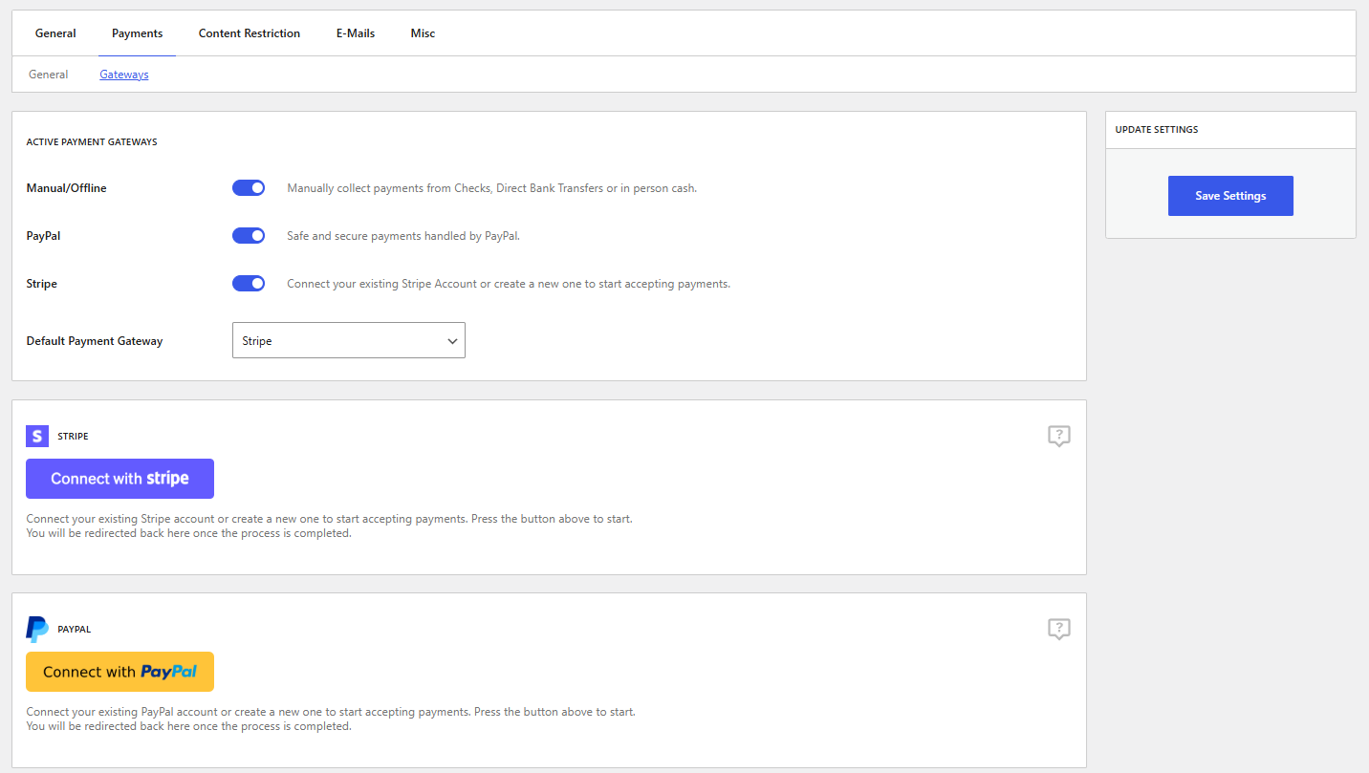Toggle the Stripe gateway switch
Viewport: 1369px width, 773px height.
[249, 284]
